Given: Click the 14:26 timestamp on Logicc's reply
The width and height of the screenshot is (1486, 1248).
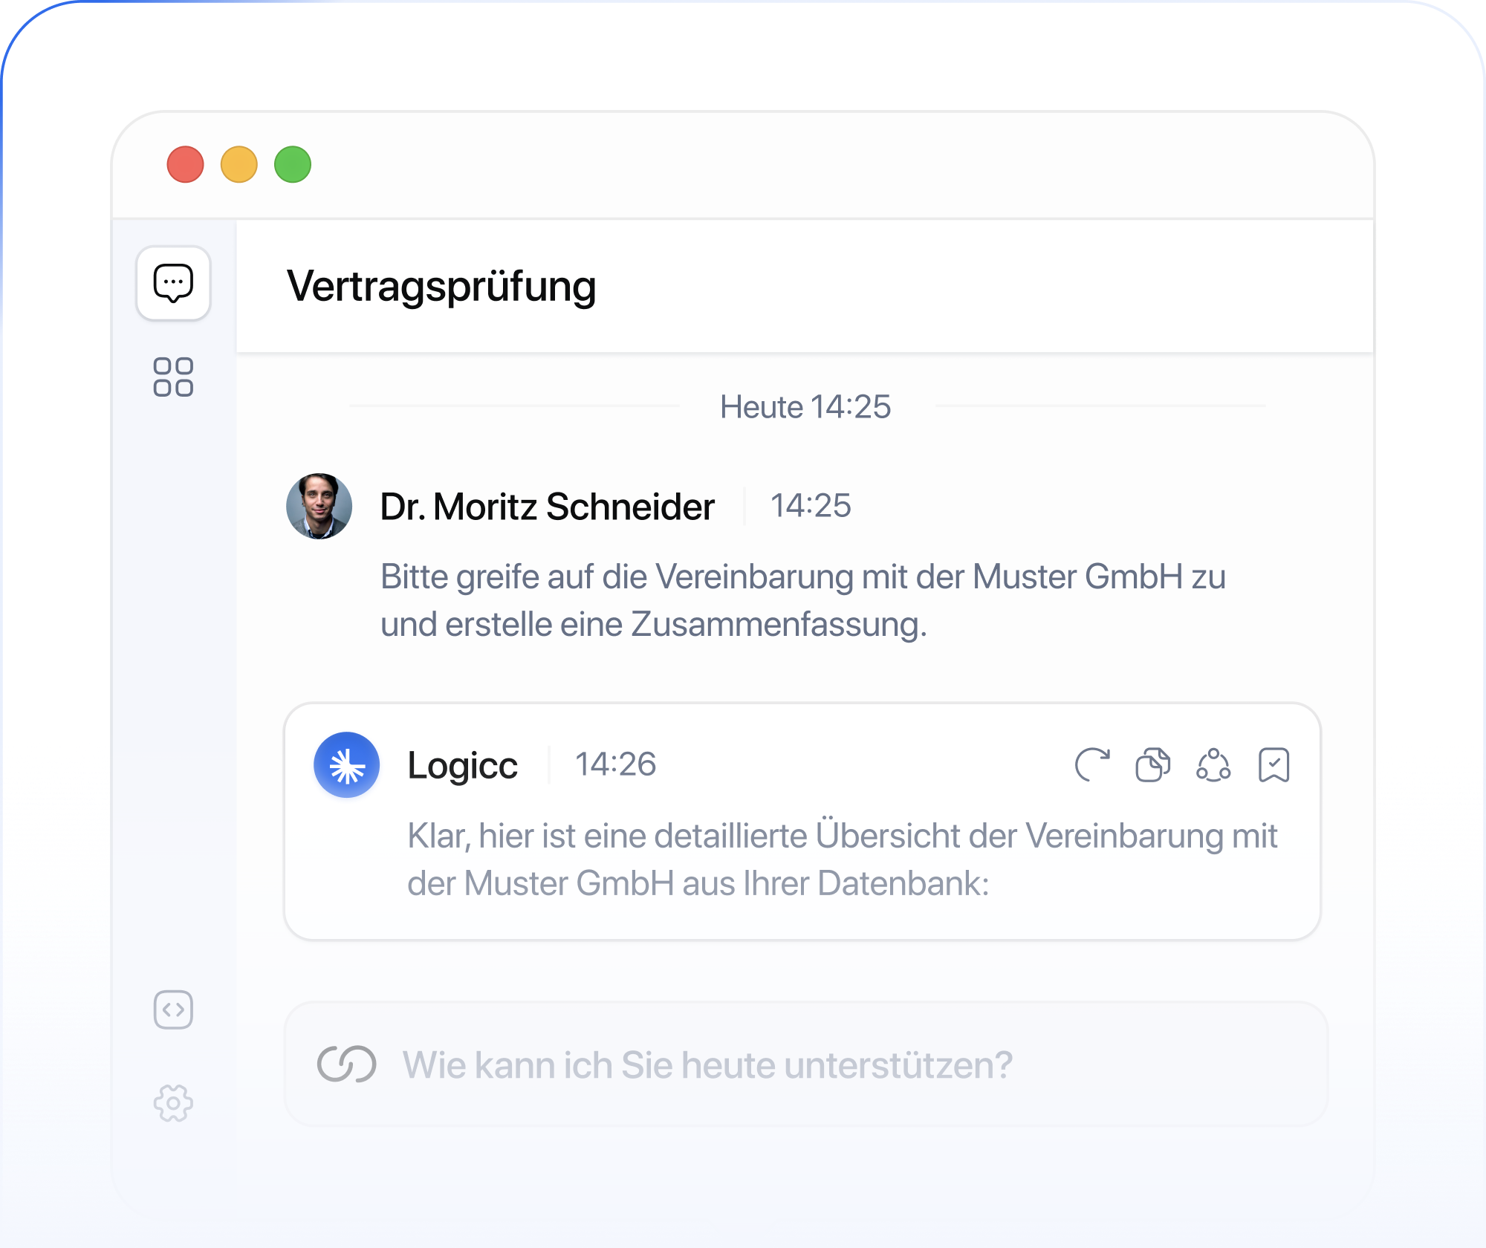Looking at the screenshot, I should click(615, 764).
